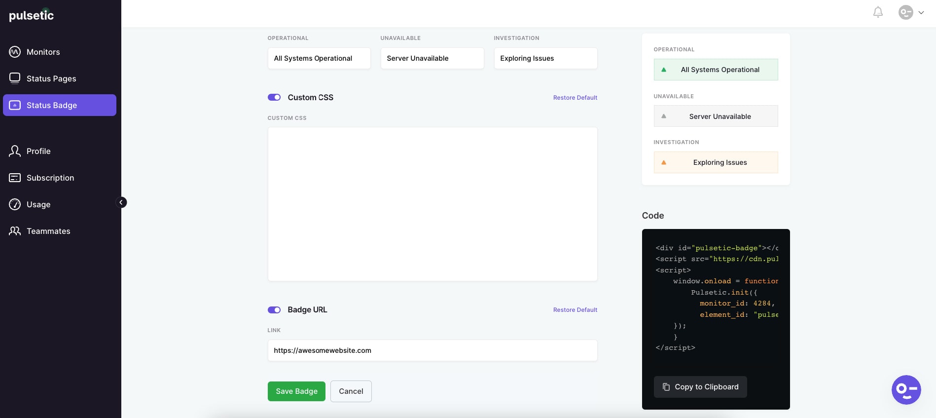The width and height of the screenshot is (936, 418).
Task: Click the Status Badge sidebar icon
Action: [15, 105]
